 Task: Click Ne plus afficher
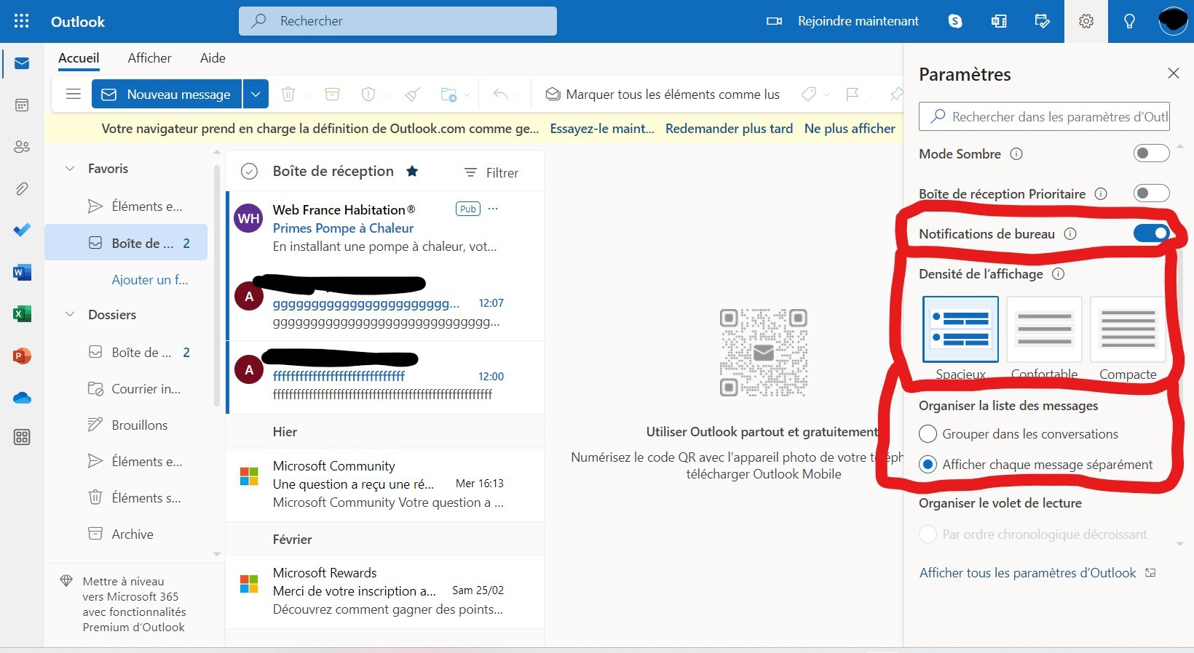(x=850, y=129)
